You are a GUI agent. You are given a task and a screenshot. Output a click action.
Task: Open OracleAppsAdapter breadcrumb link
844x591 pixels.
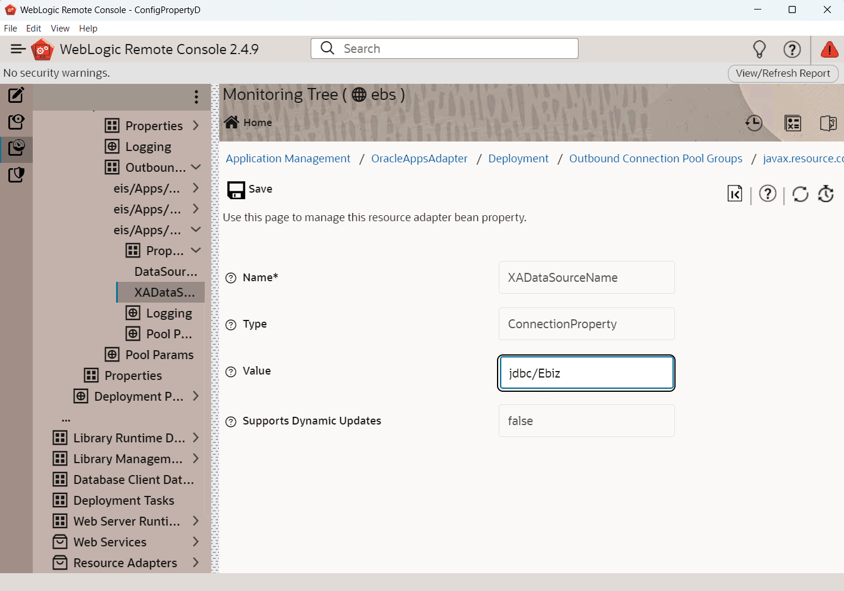pos(420,159)
